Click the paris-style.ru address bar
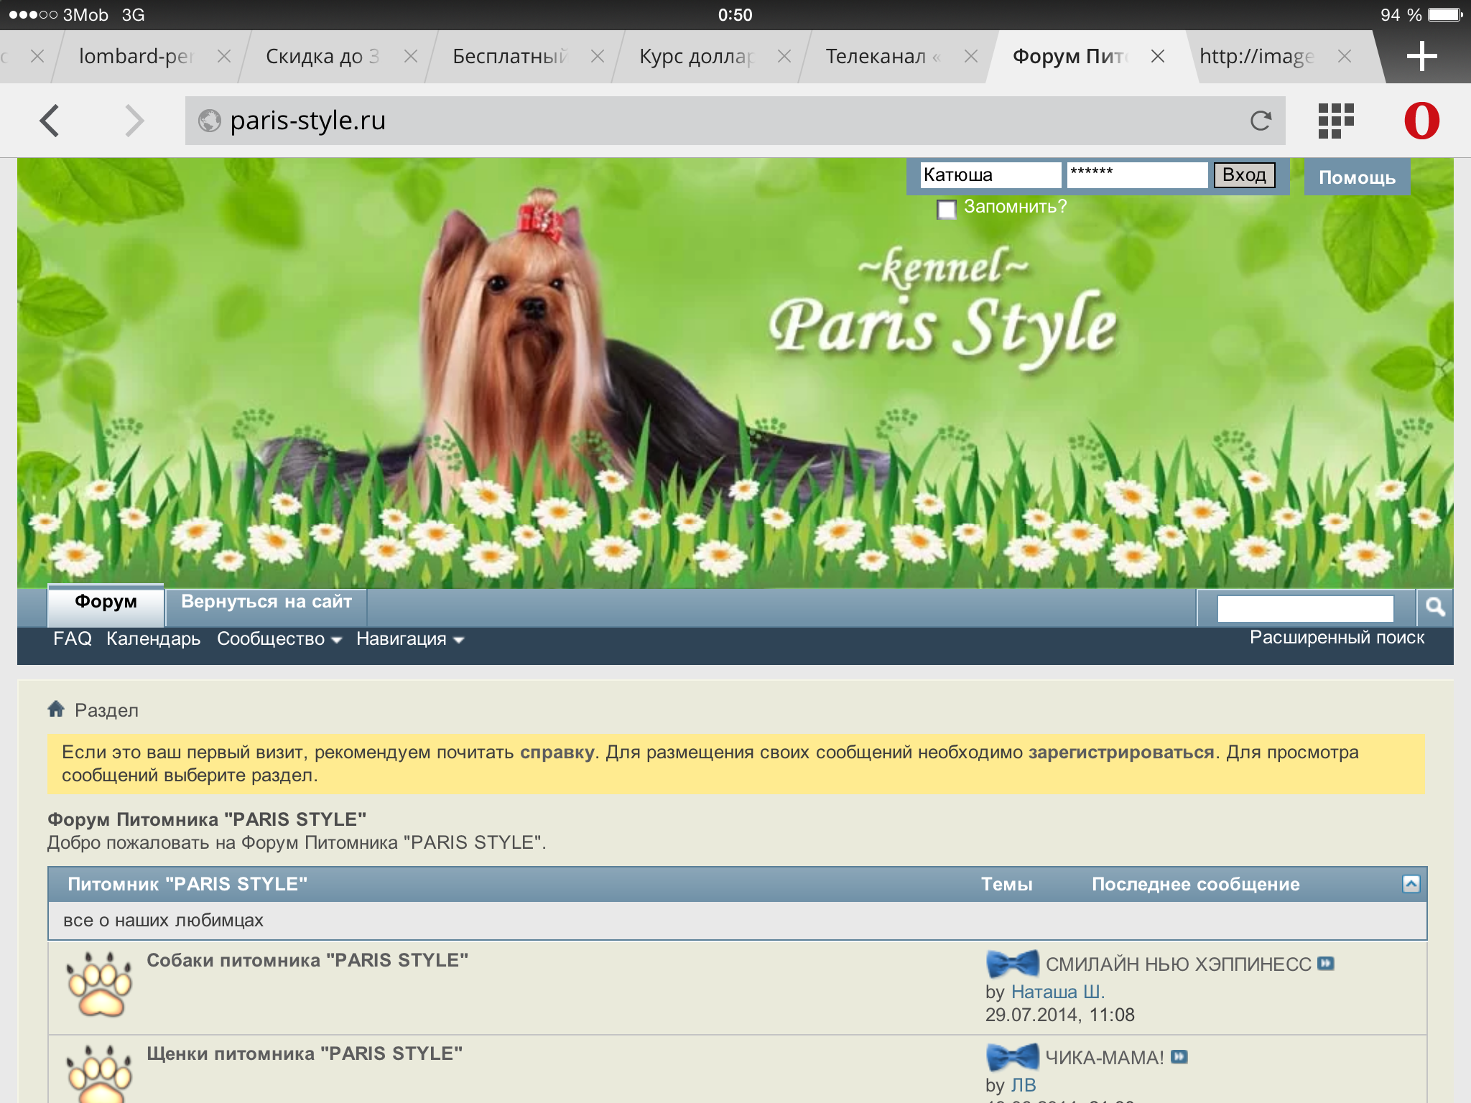The height and width of the screenshot is (1103, 1471). [x=735, y=121]
